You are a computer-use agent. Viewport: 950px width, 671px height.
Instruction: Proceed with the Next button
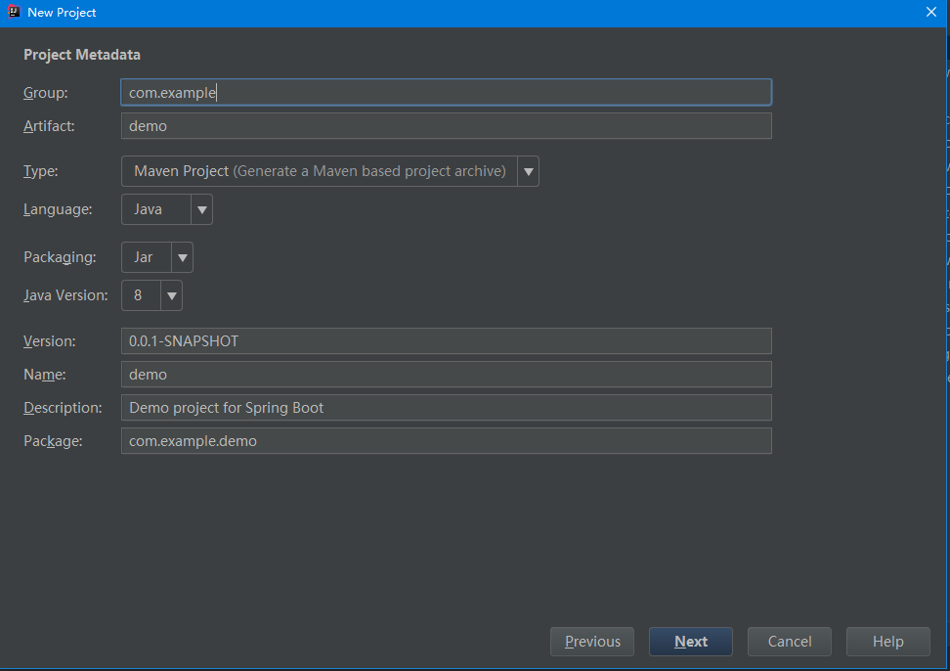pos(690,642)
